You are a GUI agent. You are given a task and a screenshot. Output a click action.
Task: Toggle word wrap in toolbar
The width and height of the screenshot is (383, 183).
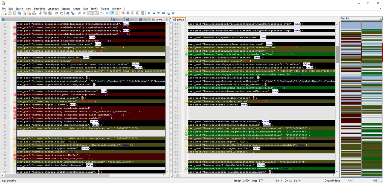point(102,13)
